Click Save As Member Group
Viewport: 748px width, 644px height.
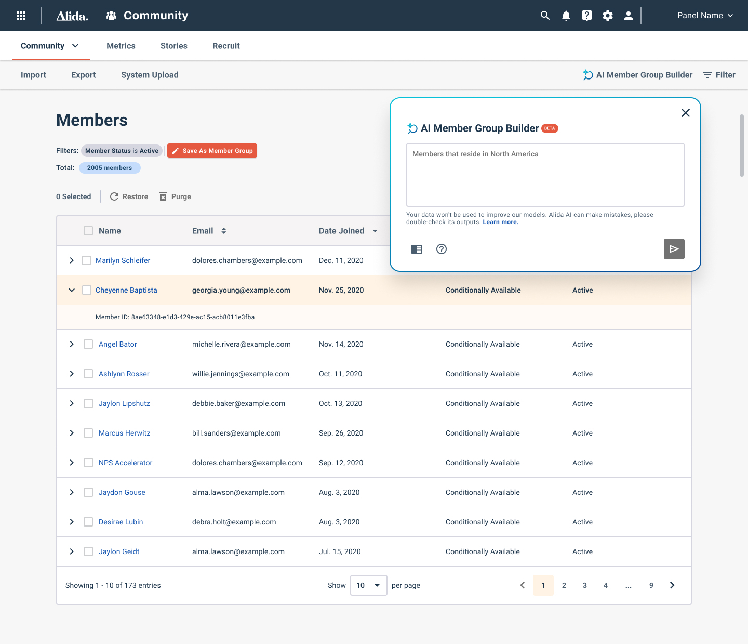pos(212,151)
